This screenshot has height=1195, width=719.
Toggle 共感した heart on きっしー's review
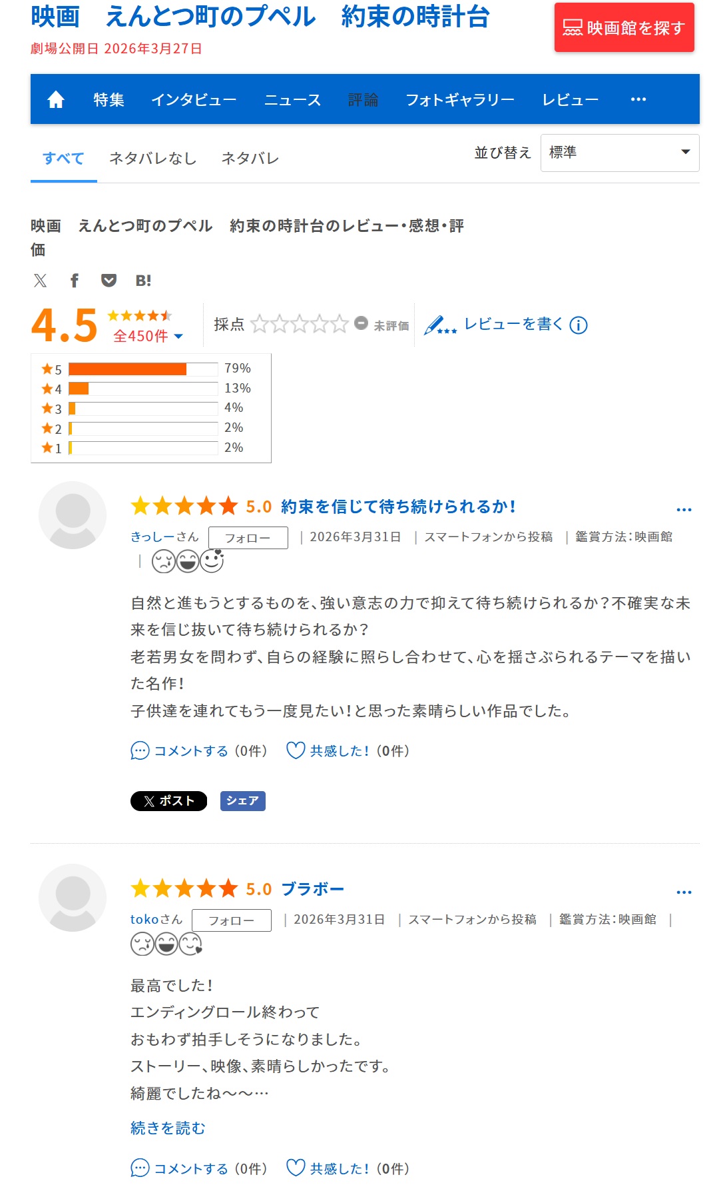tap(296, 750)
